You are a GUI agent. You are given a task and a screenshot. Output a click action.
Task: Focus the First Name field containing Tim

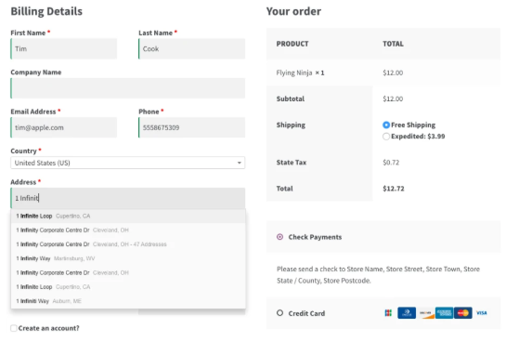[63, 48]
